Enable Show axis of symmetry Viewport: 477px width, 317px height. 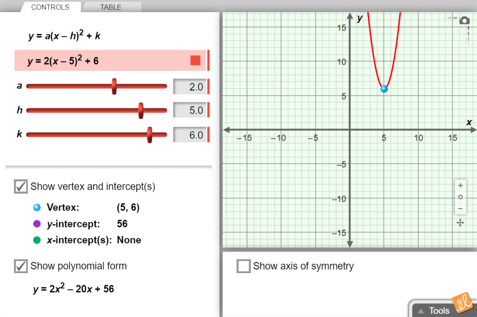(244, 266)
